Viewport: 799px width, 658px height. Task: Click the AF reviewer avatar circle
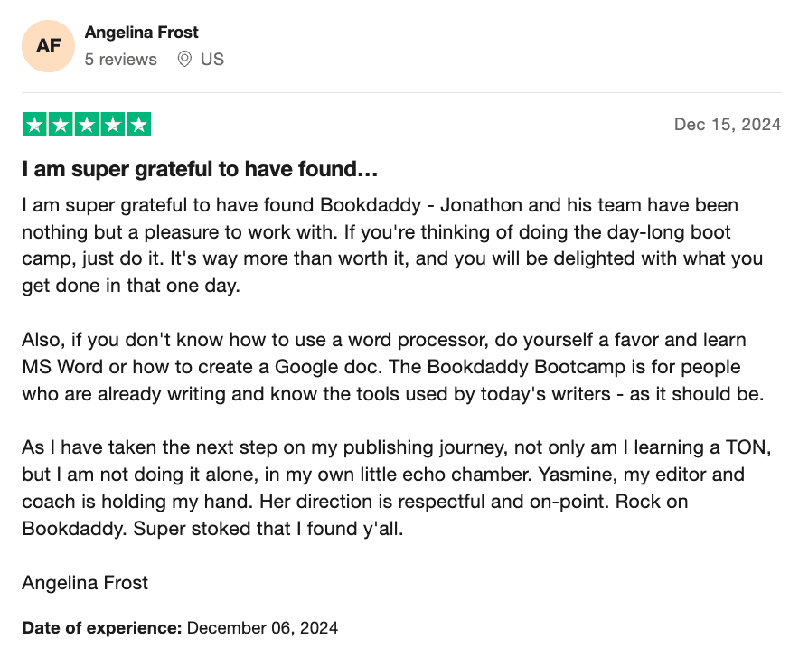pyautogui.click(x=49, y=45)
